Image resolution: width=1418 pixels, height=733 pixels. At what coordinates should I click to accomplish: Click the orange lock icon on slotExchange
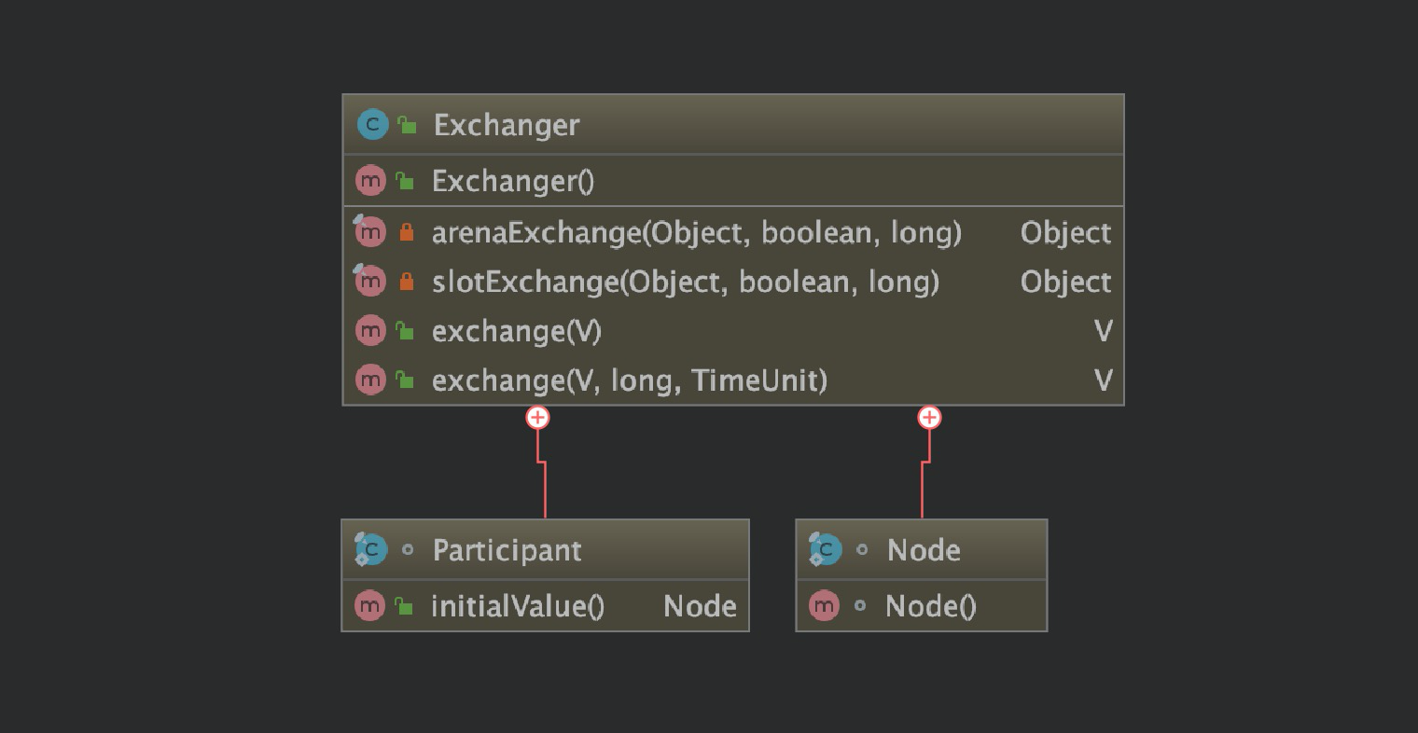[405, 281]
